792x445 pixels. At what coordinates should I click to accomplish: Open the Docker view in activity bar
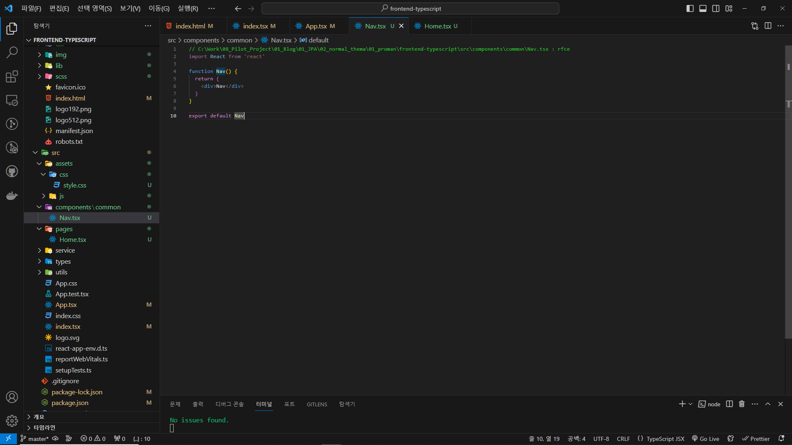click(12, 195)
